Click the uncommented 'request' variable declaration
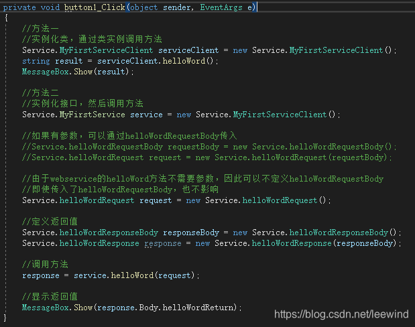 [x=156, y=200]
